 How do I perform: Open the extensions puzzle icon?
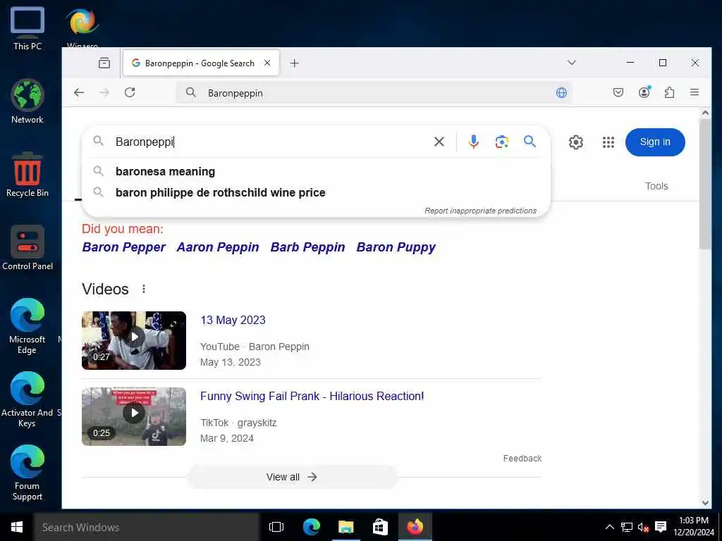670,93
